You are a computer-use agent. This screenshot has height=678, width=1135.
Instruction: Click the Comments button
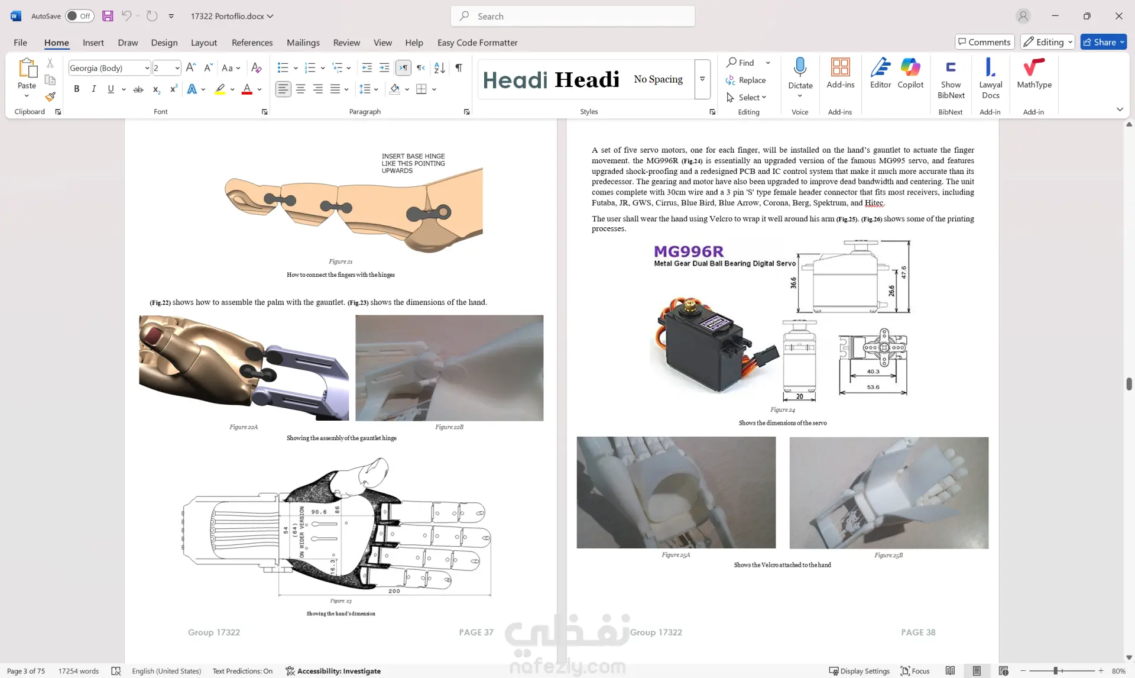984,42
